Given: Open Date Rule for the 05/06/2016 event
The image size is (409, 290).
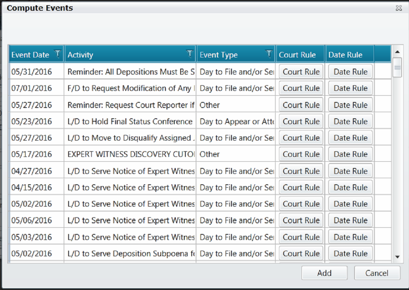Looking at the screenshot, I should coord(350,220).
